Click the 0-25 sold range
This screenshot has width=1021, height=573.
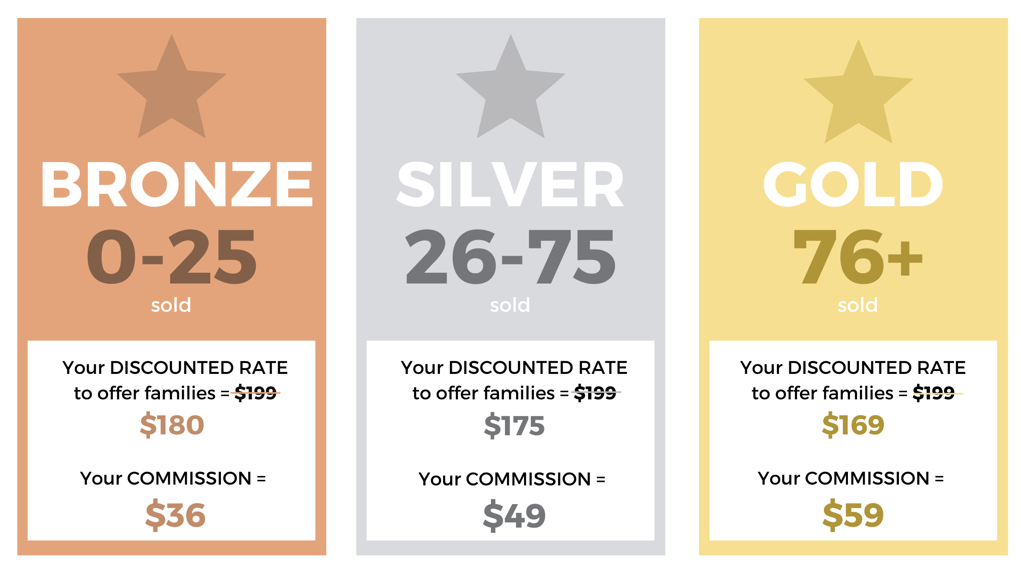pyautogui.click(x=171, y=257)
